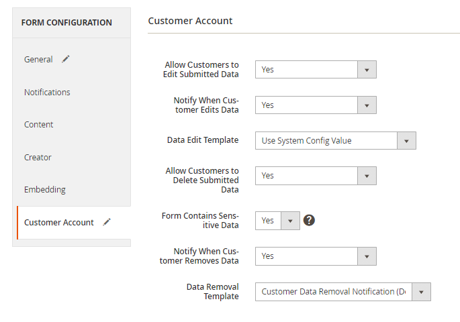Image resolution: width=460 pixels, height=322 pixels.
Task: Open the Data Edit Template dropdown
Action: (335, 141)
